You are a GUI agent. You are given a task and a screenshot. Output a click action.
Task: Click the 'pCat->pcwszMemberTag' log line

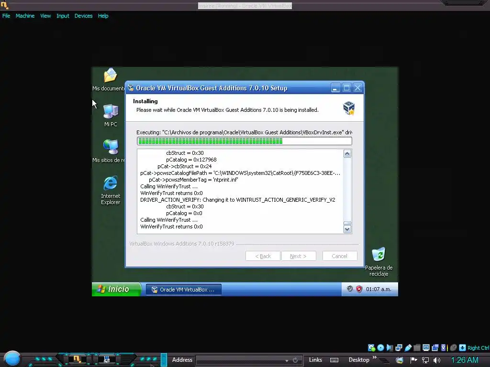pos(193,180)
